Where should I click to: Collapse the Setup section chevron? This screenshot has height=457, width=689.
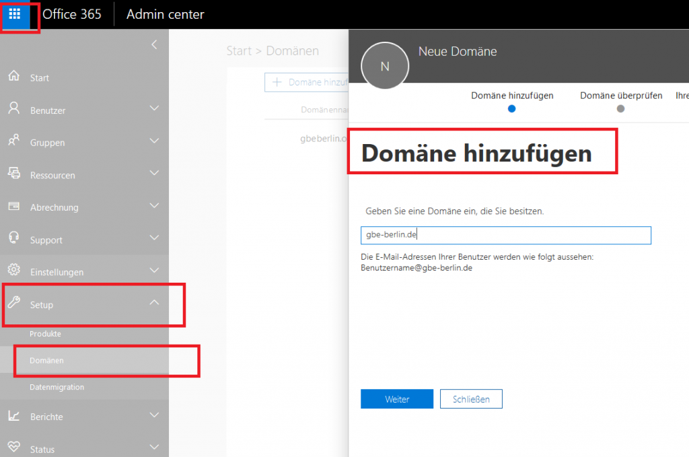pos(153,302)
